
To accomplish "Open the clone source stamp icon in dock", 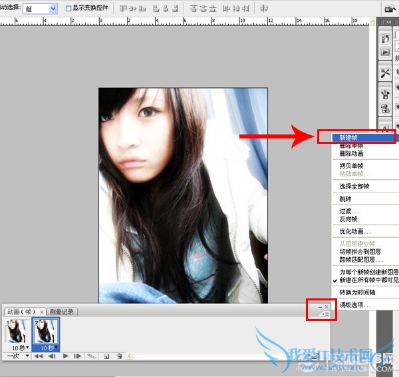I will click(385, 109).
